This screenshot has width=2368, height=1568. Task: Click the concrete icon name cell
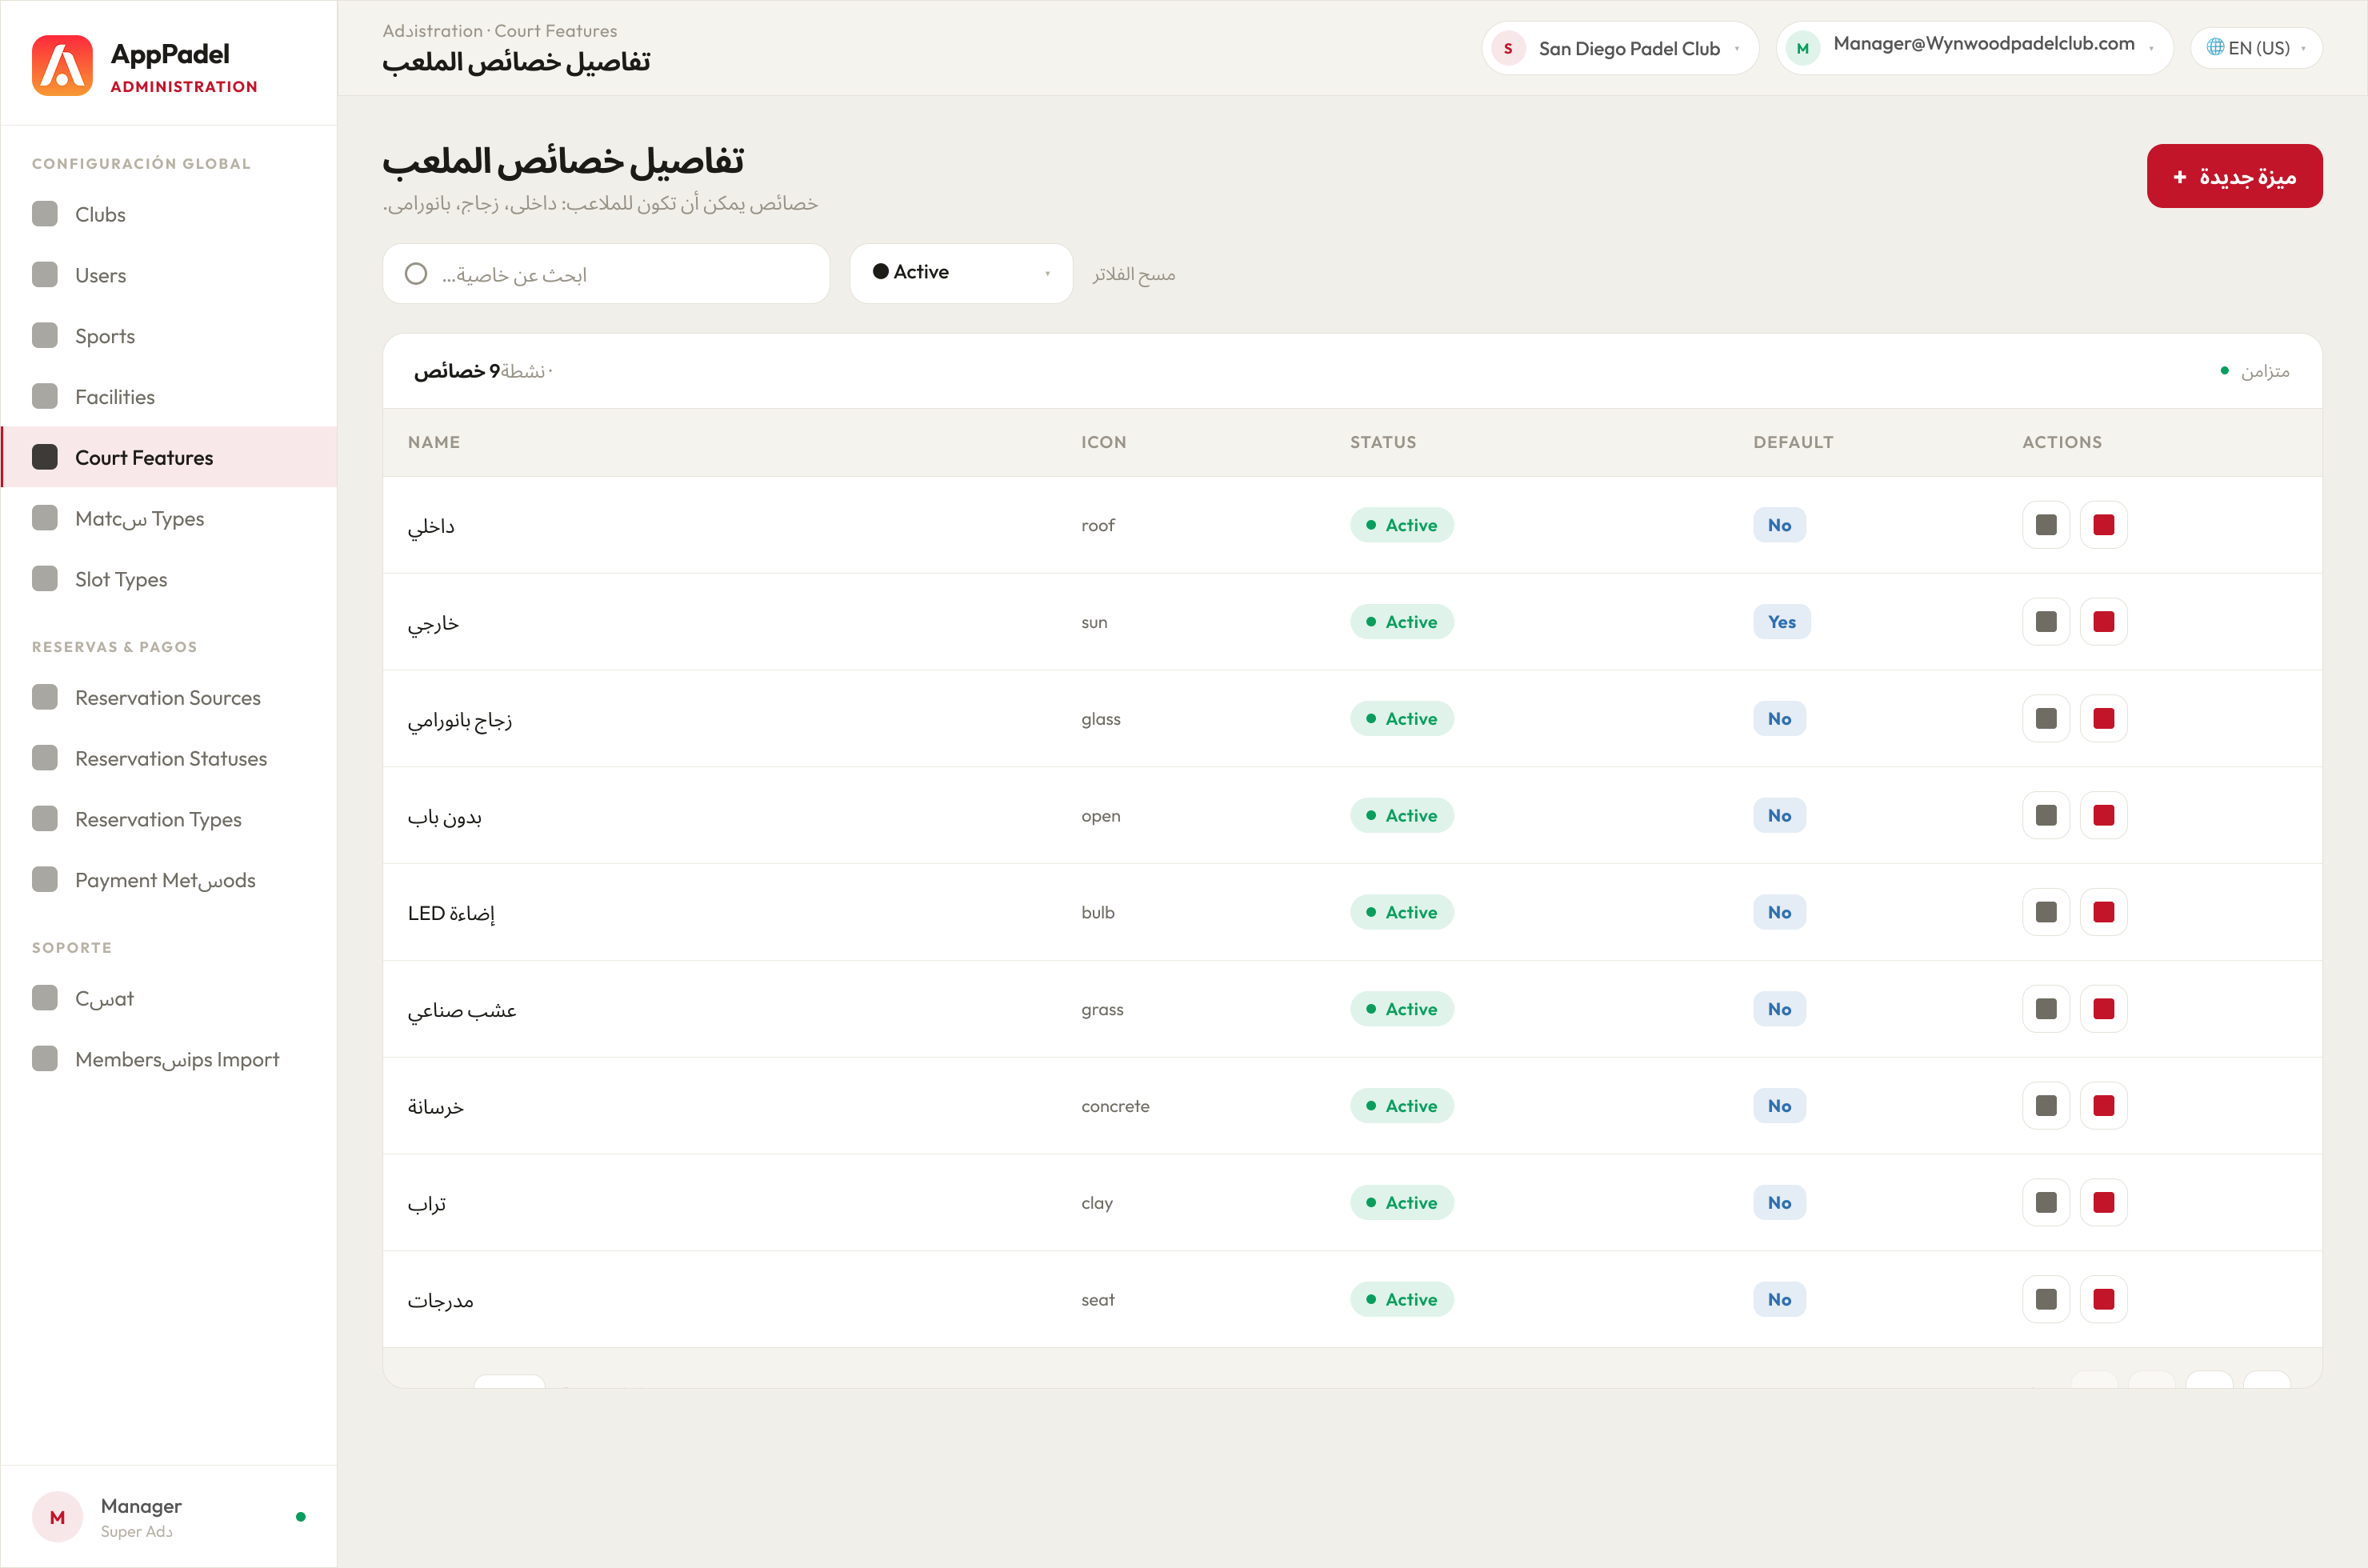(x=1115, y=1106)
